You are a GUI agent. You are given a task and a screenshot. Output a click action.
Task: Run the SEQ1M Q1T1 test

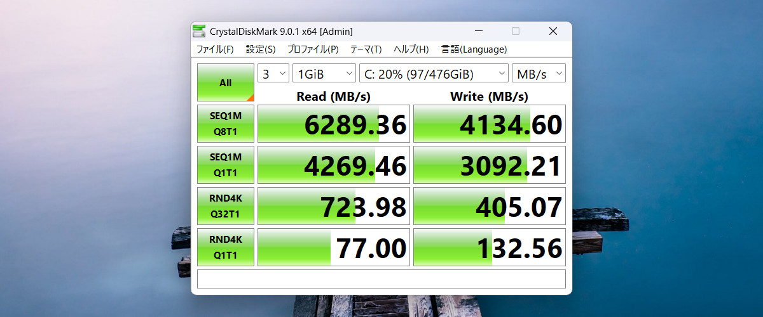tap(226, 165)
